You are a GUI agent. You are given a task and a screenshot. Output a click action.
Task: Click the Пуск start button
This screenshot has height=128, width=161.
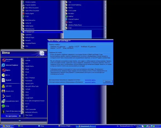pos(7,126)
